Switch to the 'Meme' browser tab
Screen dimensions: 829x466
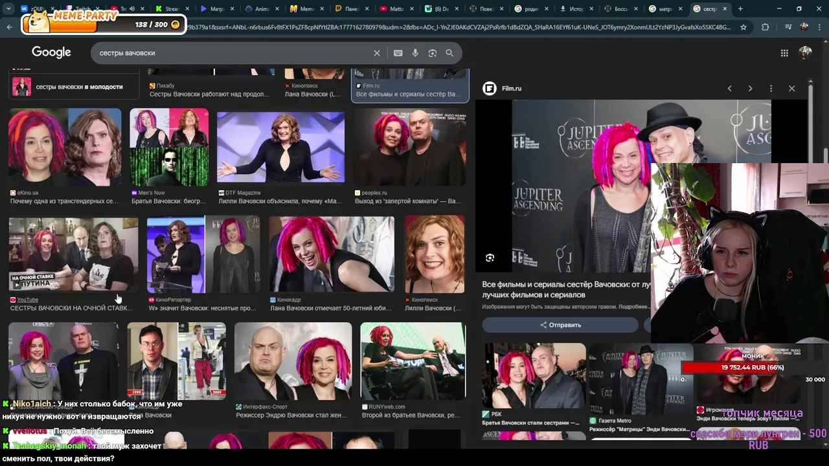pos(306,9)
